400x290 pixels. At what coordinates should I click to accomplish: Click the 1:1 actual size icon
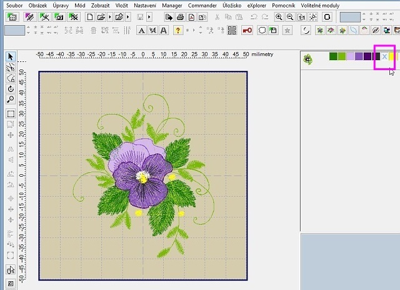301,16
